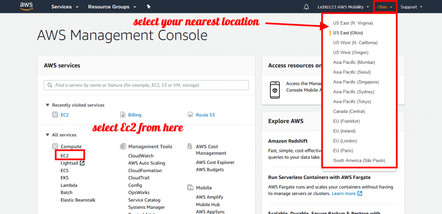
Task: Click the external link icon beside Learn more
Action: 360,193
